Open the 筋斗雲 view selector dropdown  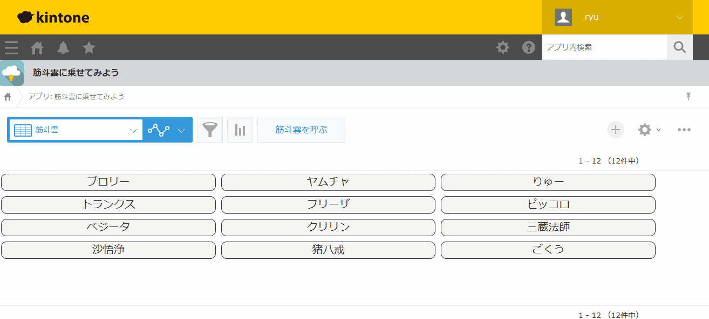point(76,130)
